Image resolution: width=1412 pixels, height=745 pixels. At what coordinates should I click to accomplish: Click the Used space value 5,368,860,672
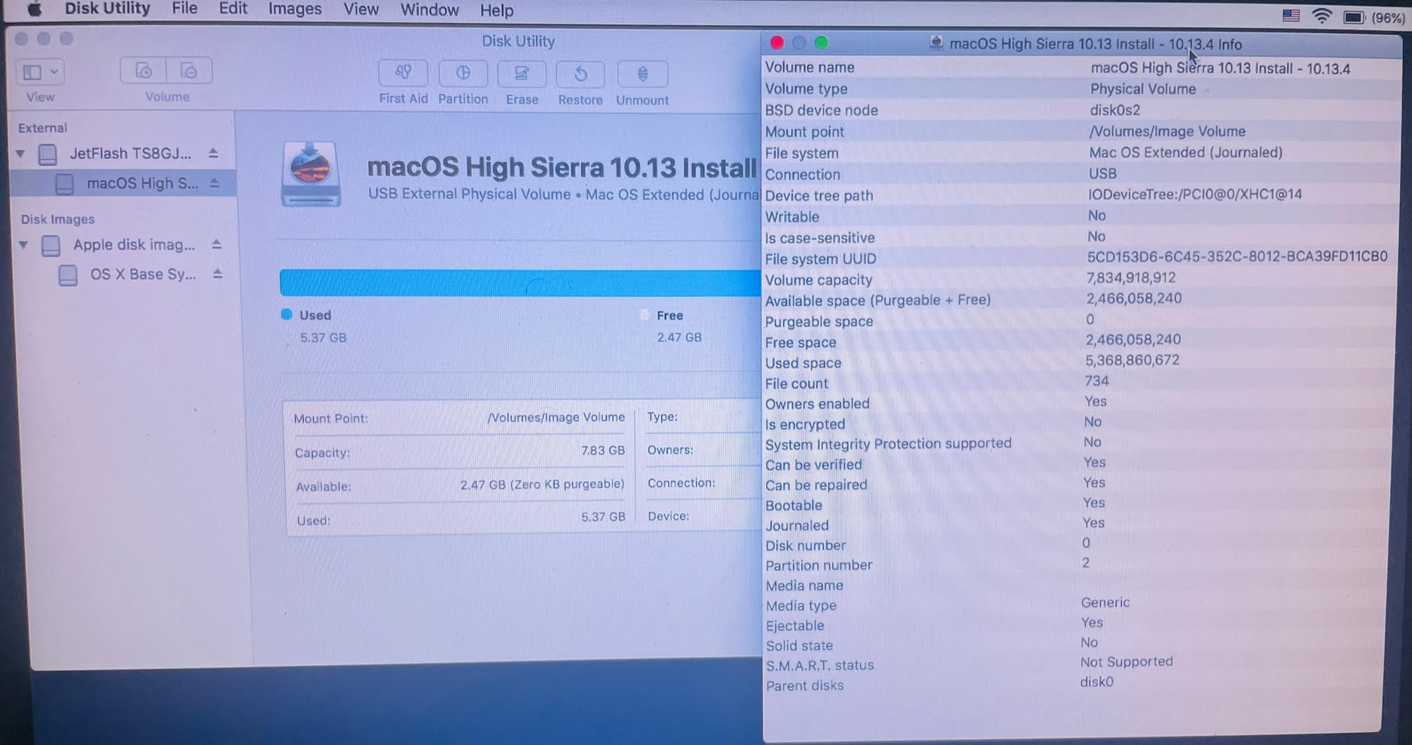pos(1132,360)
